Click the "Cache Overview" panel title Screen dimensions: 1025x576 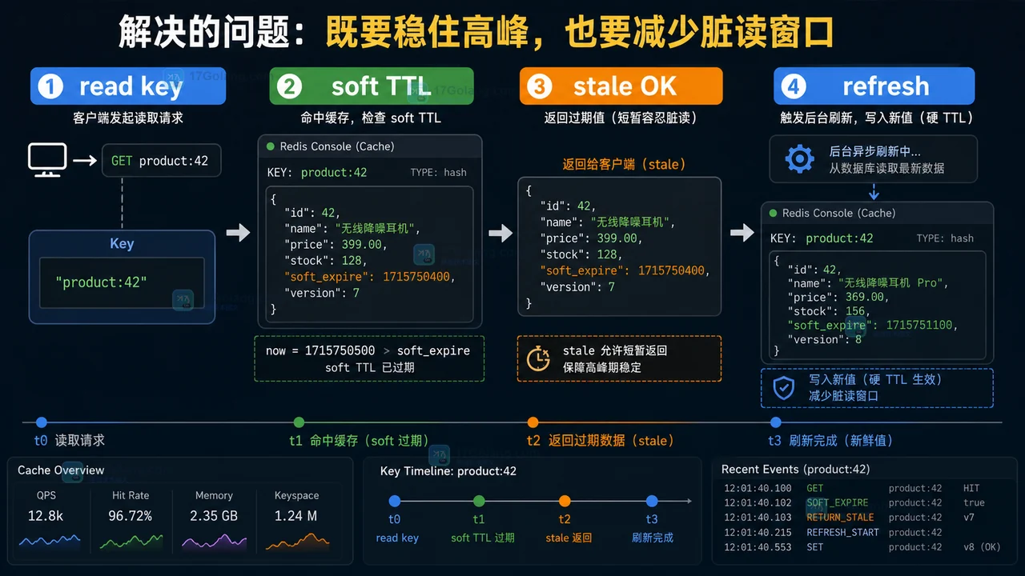point(61,470)
